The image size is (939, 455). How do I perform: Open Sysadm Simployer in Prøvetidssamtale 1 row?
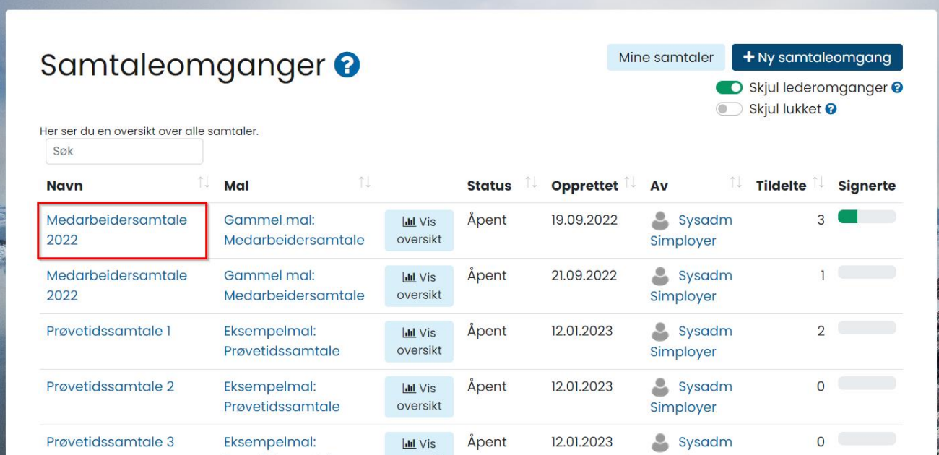coord(691,342)
